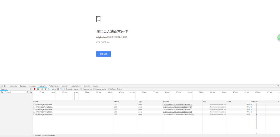Open the Online throttling dropdown
Viewport: 280px width, 137px height.
point(122,89)
